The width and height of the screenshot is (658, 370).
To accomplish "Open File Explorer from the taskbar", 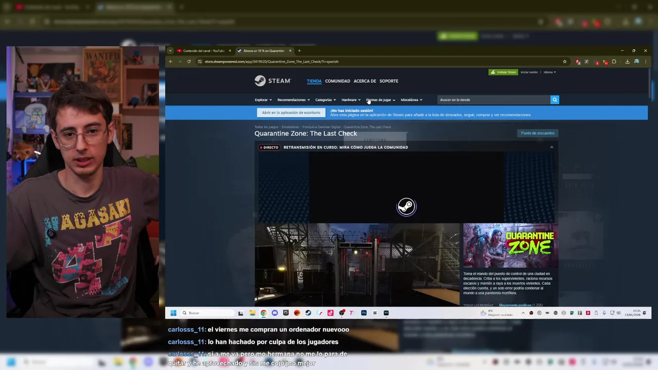I will click(252, 313).
